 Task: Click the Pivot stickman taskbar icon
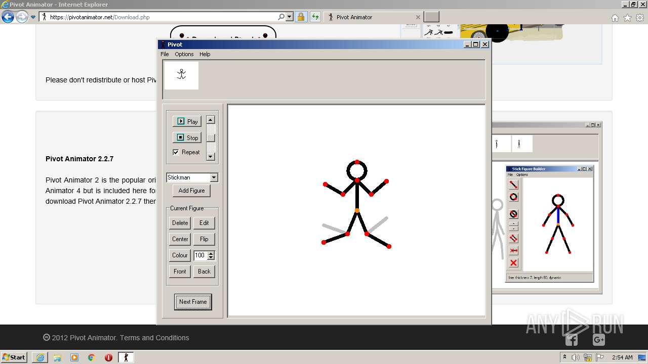pos(126,357)
